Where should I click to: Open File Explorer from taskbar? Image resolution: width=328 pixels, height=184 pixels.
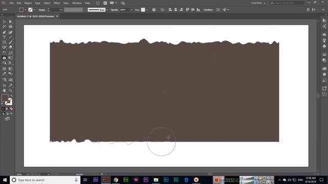coord(156,180)
